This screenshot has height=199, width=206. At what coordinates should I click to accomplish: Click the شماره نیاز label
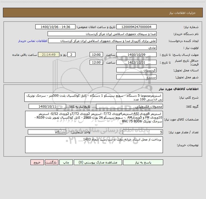pyautogui.click(x=191, y=27)
